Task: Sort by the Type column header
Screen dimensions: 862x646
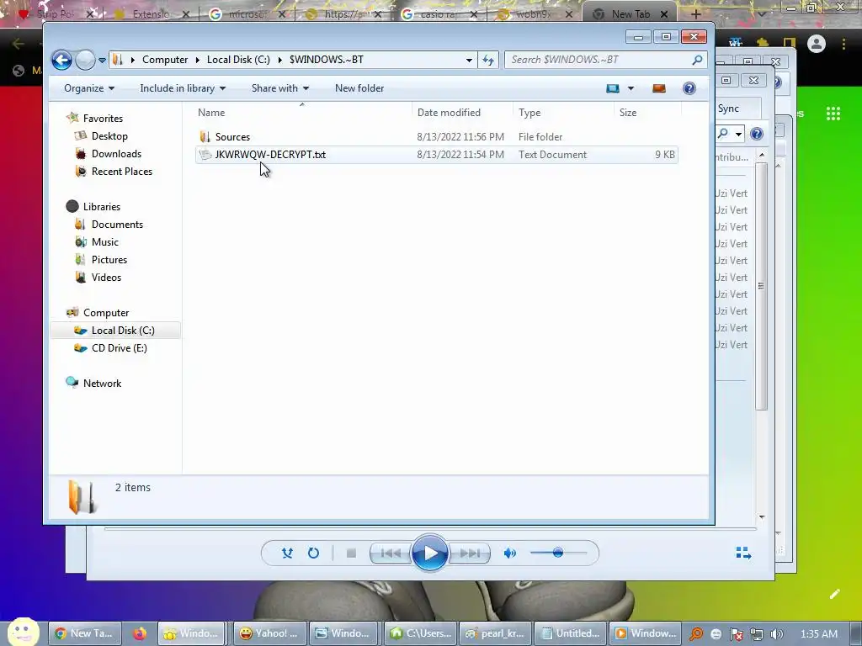Action: (x=563, y=113)
